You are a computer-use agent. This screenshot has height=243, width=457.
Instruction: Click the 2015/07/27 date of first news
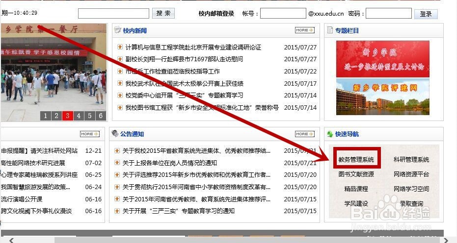(x=300, y=47)
